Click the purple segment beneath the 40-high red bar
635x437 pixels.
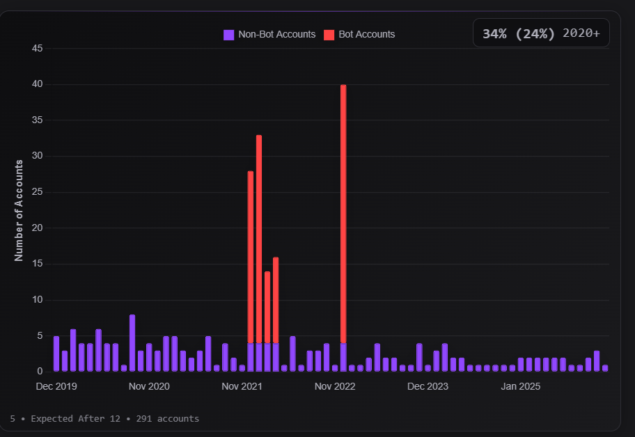pos(343,357)
